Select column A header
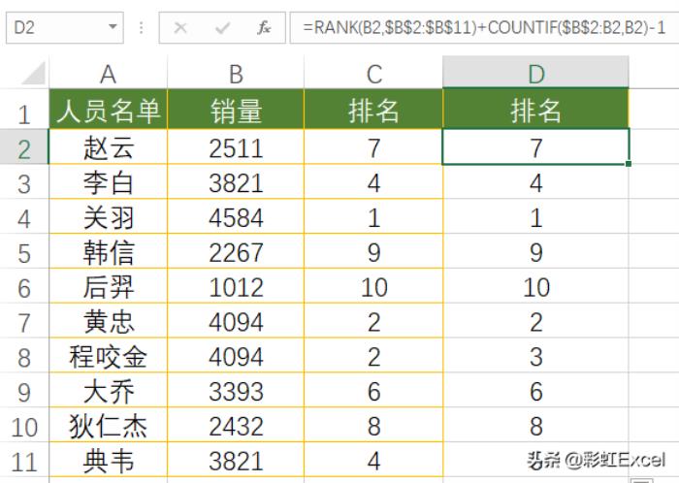This screenshot has height=483, width=679. tap(108, 74)
